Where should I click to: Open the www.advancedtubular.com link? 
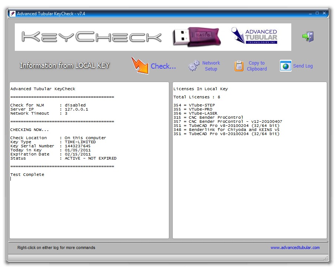[295, 248]
